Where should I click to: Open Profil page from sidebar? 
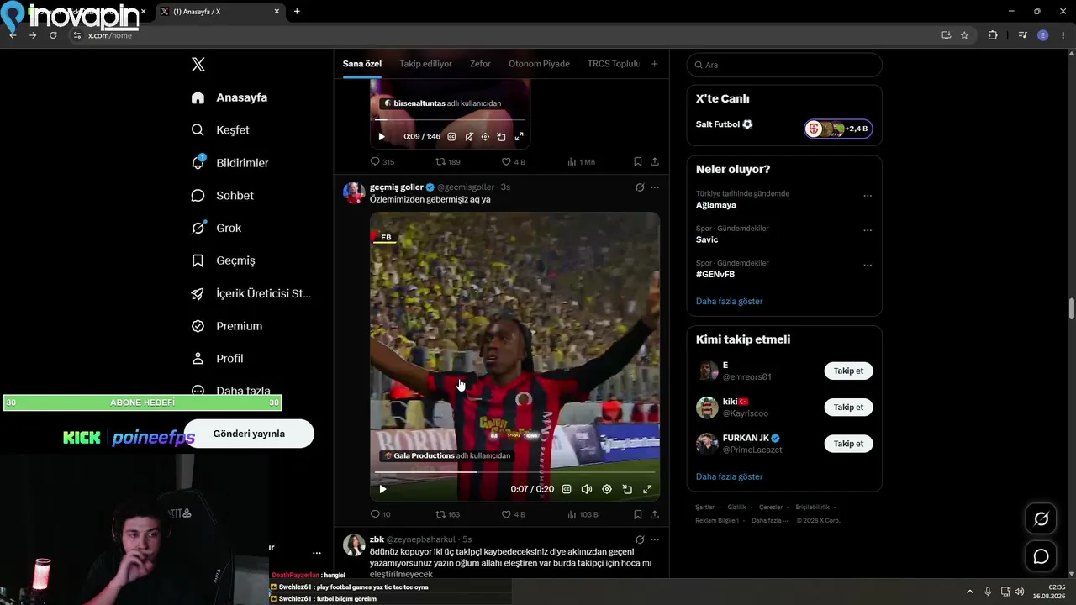tap(217, 359)
